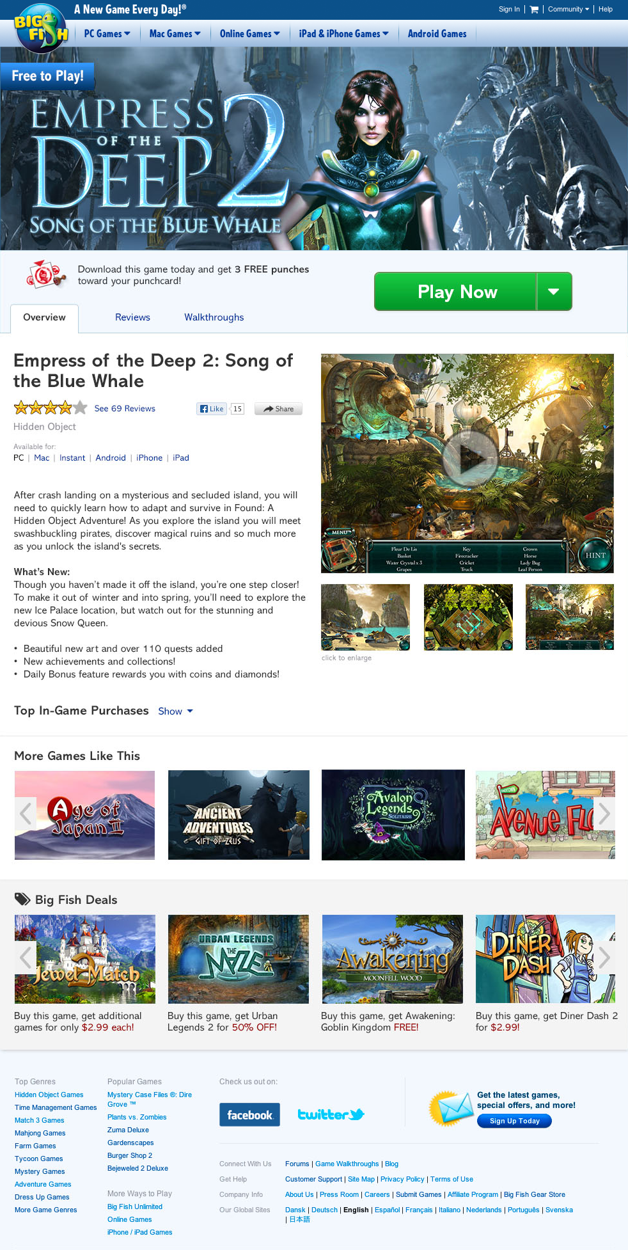Click the Big Fish logo
The width and height of the screenshot is (628, 1250).
coord(41,29)
